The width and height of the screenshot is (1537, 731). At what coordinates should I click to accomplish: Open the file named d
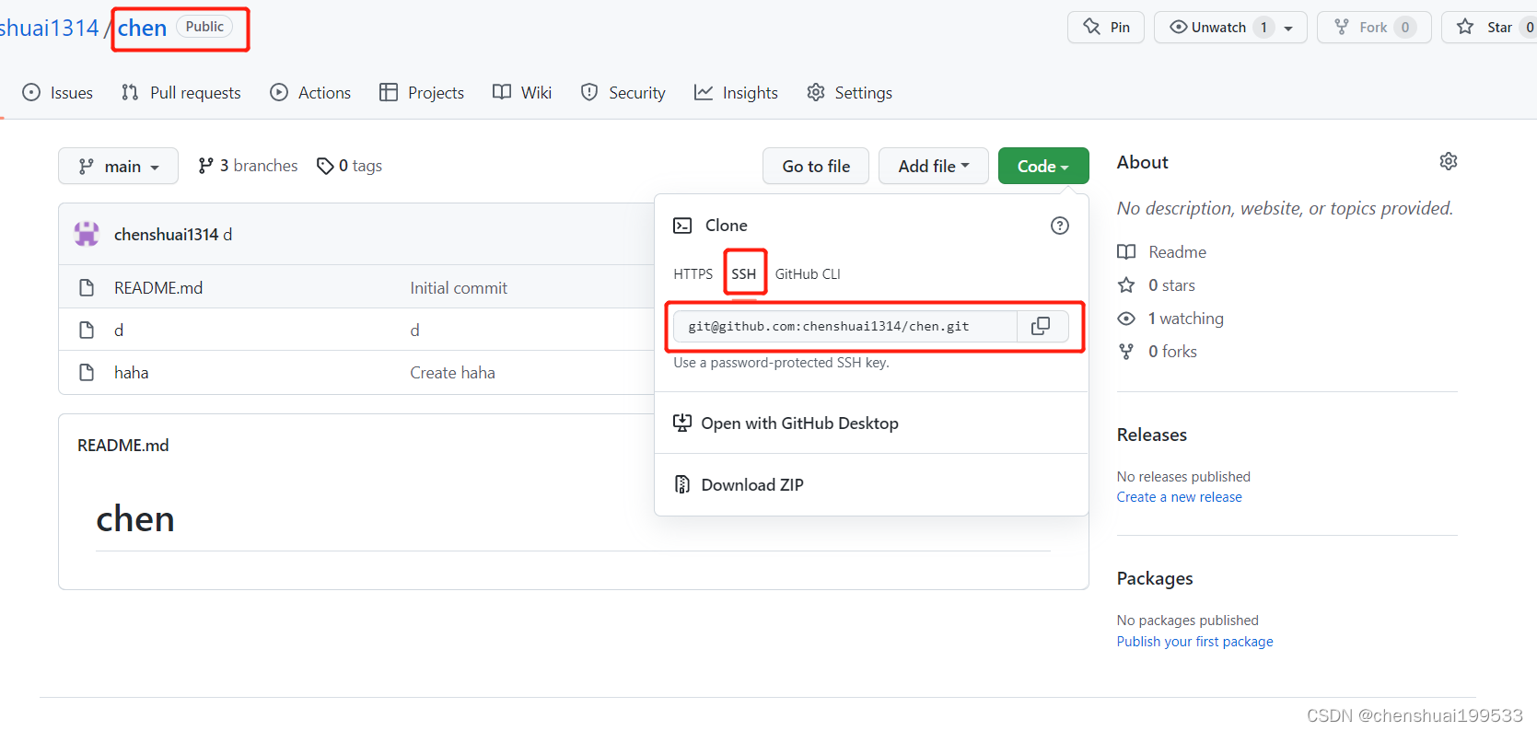pyautogui.click(x=119, y=331)
